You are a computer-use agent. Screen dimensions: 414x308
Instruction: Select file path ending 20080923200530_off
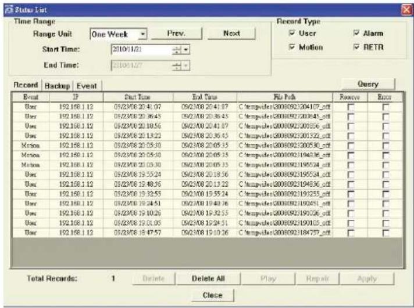click(285, 146)
